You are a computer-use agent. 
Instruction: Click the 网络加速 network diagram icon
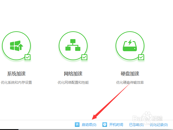tap(73, 45)
